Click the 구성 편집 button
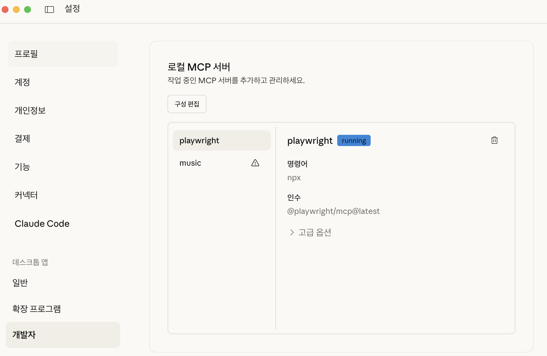Image resolution: width=547 pixels, height=356 pixels. coord(187,104)
